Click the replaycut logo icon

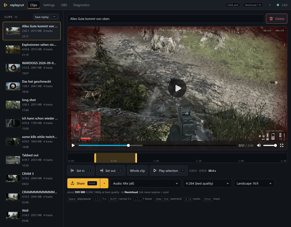coord(5,5)
